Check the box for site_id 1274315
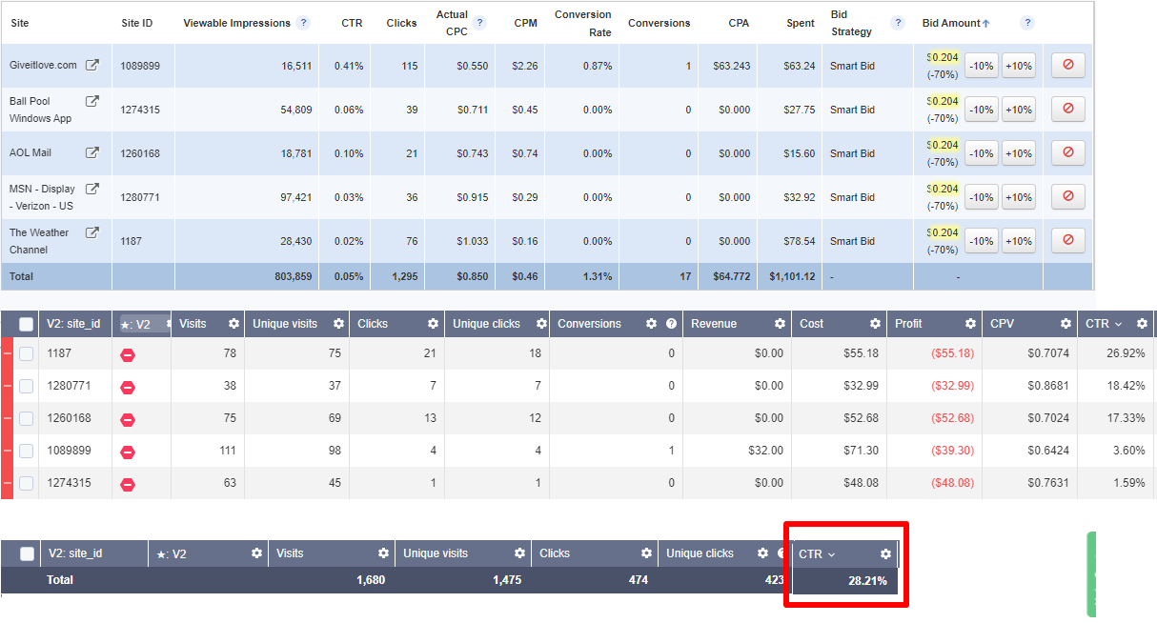The image size is (1157, 623). click(27, 483)
